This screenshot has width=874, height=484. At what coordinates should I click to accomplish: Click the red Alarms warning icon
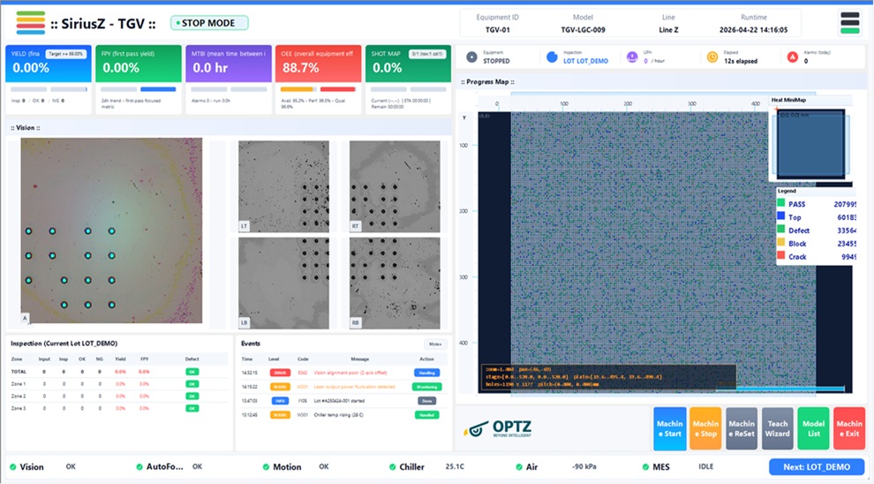click(792, 57)
